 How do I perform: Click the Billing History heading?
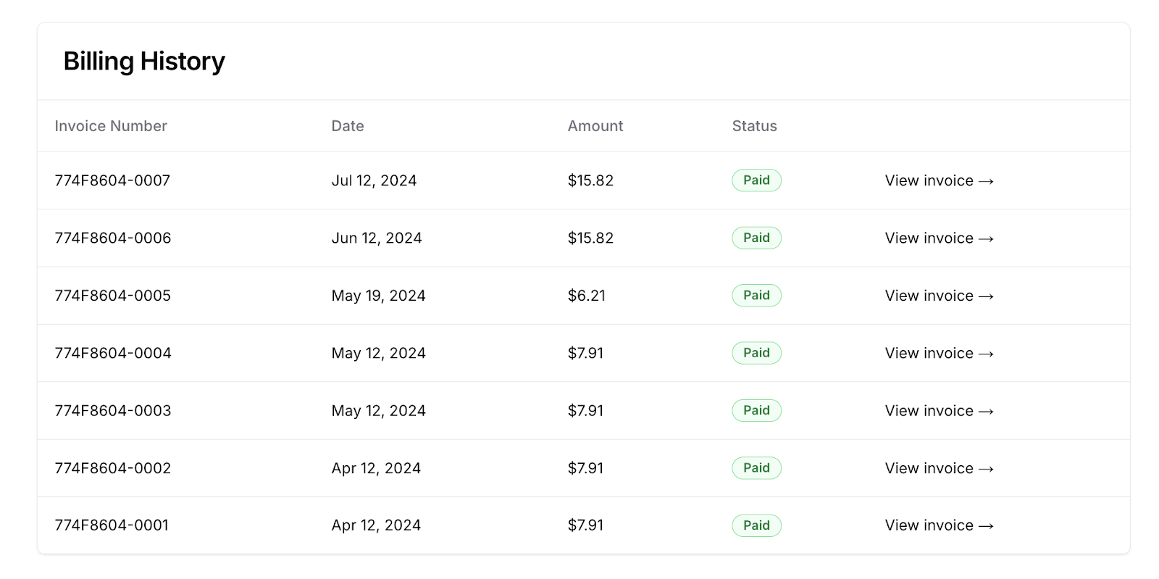click(144, 62)
